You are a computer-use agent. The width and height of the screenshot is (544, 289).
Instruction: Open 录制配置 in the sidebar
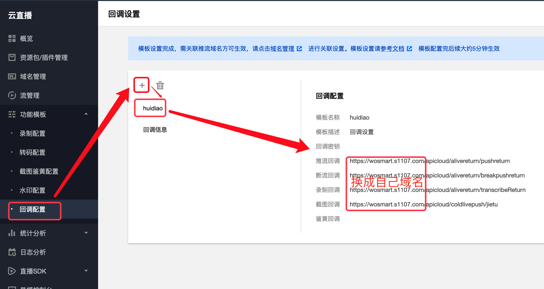point(33,134)
